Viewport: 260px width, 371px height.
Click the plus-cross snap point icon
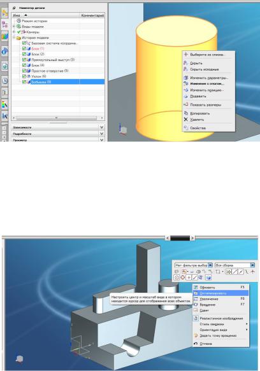(189, 277)
